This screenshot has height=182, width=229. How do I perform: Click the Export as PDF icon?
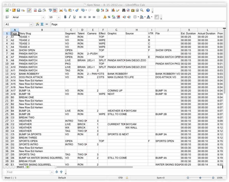(35, 10)
